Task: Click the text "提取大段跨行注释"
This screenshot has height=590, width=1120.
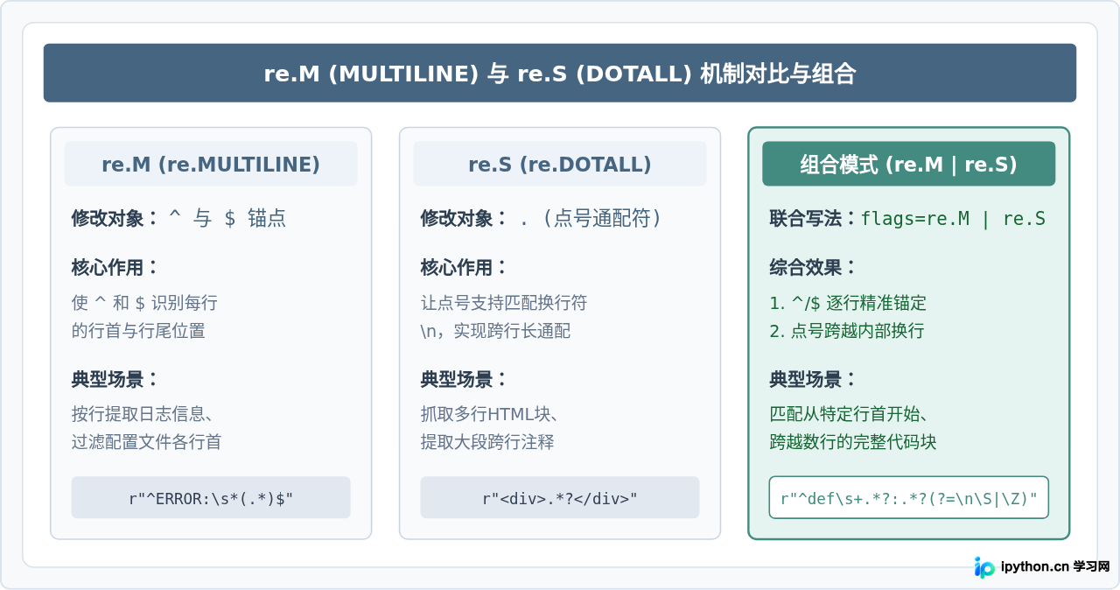Action: point(487,442)
